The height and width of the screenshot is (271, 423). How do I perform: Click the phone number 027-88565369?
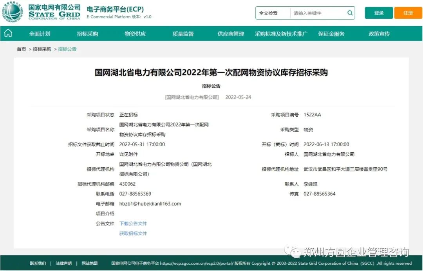click(x=135, y=193)
